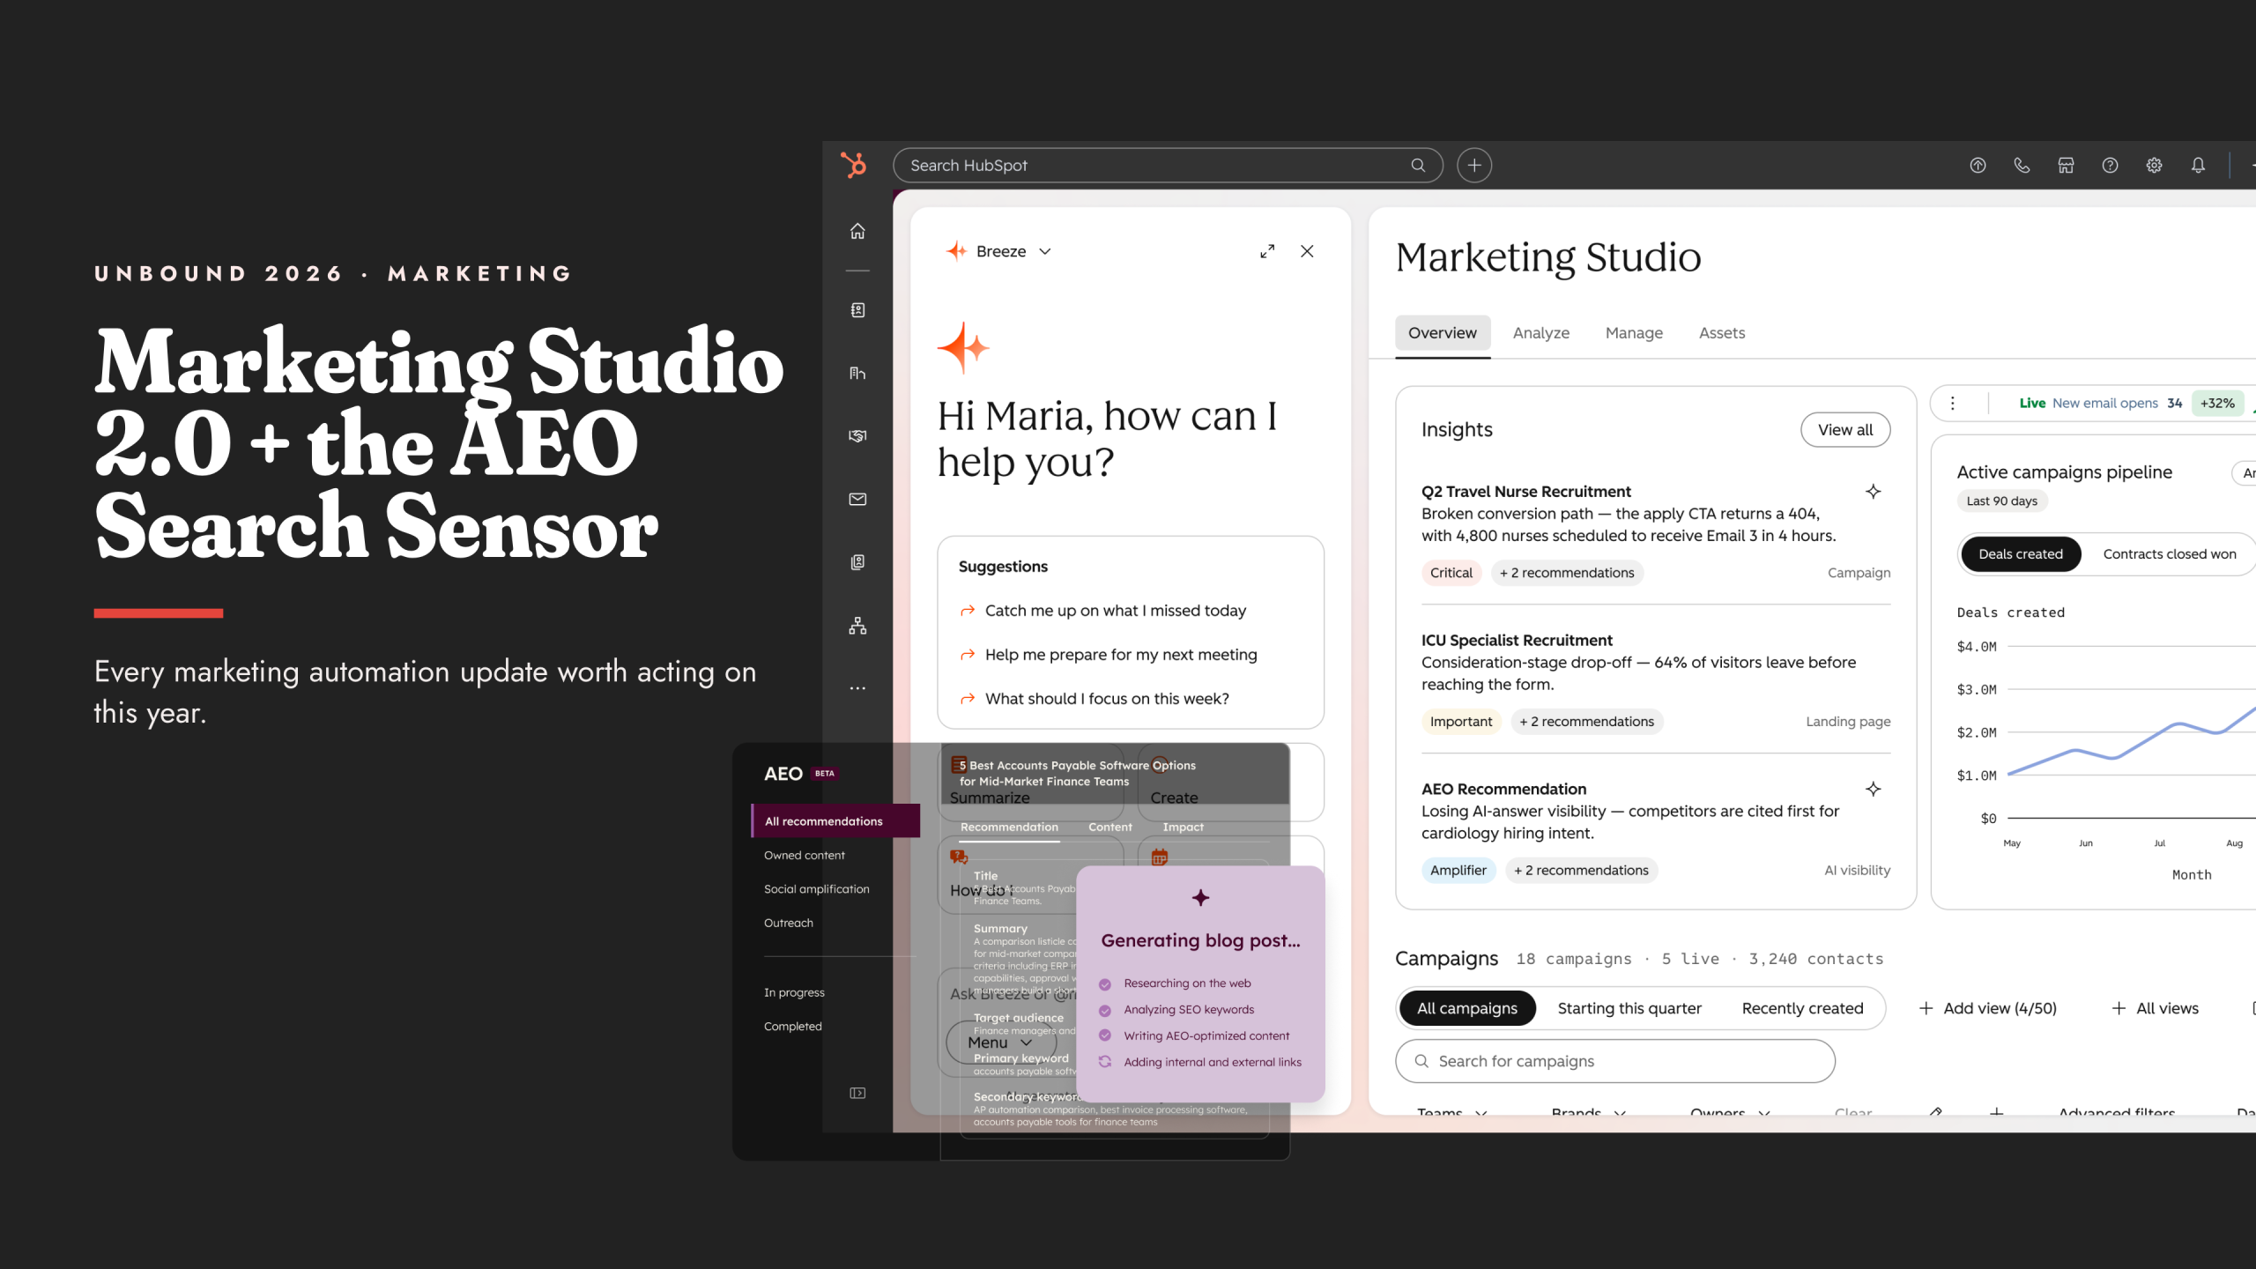Open the Menu dropdown in Breeze panel
This screenshot has width=2256, height=1269.
click(1000, 1043)
